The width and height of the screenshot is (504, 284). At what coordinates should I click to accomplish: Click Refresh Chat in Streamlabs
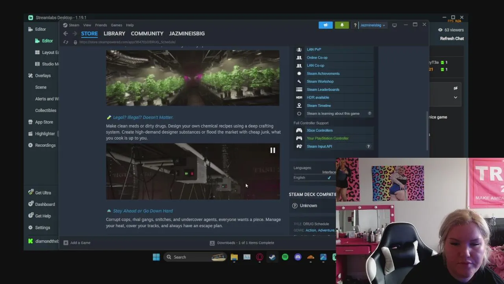point(452,39)
